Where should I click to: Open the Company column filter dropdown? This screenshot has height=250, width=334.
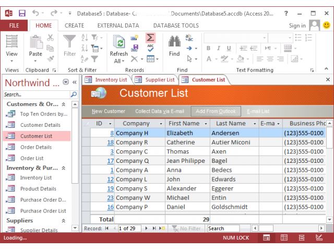[160, 124]
